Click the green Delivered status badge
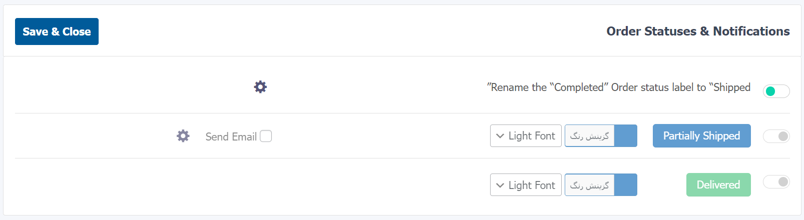This screenshot has height=220, width=804. 718,185
